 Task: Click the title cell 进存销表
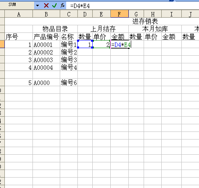point(145,21)
